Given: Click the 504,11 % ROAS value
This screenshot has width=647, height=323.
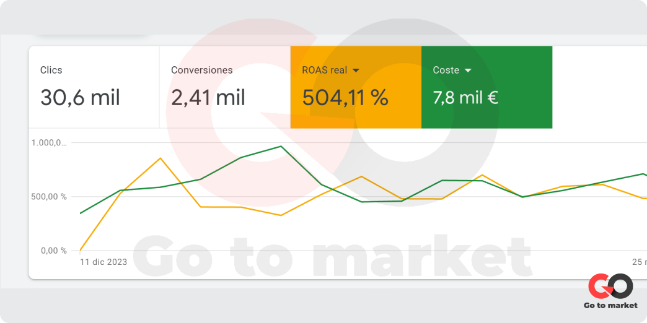Looking at the screenshot, I should [x=345, y=98].
